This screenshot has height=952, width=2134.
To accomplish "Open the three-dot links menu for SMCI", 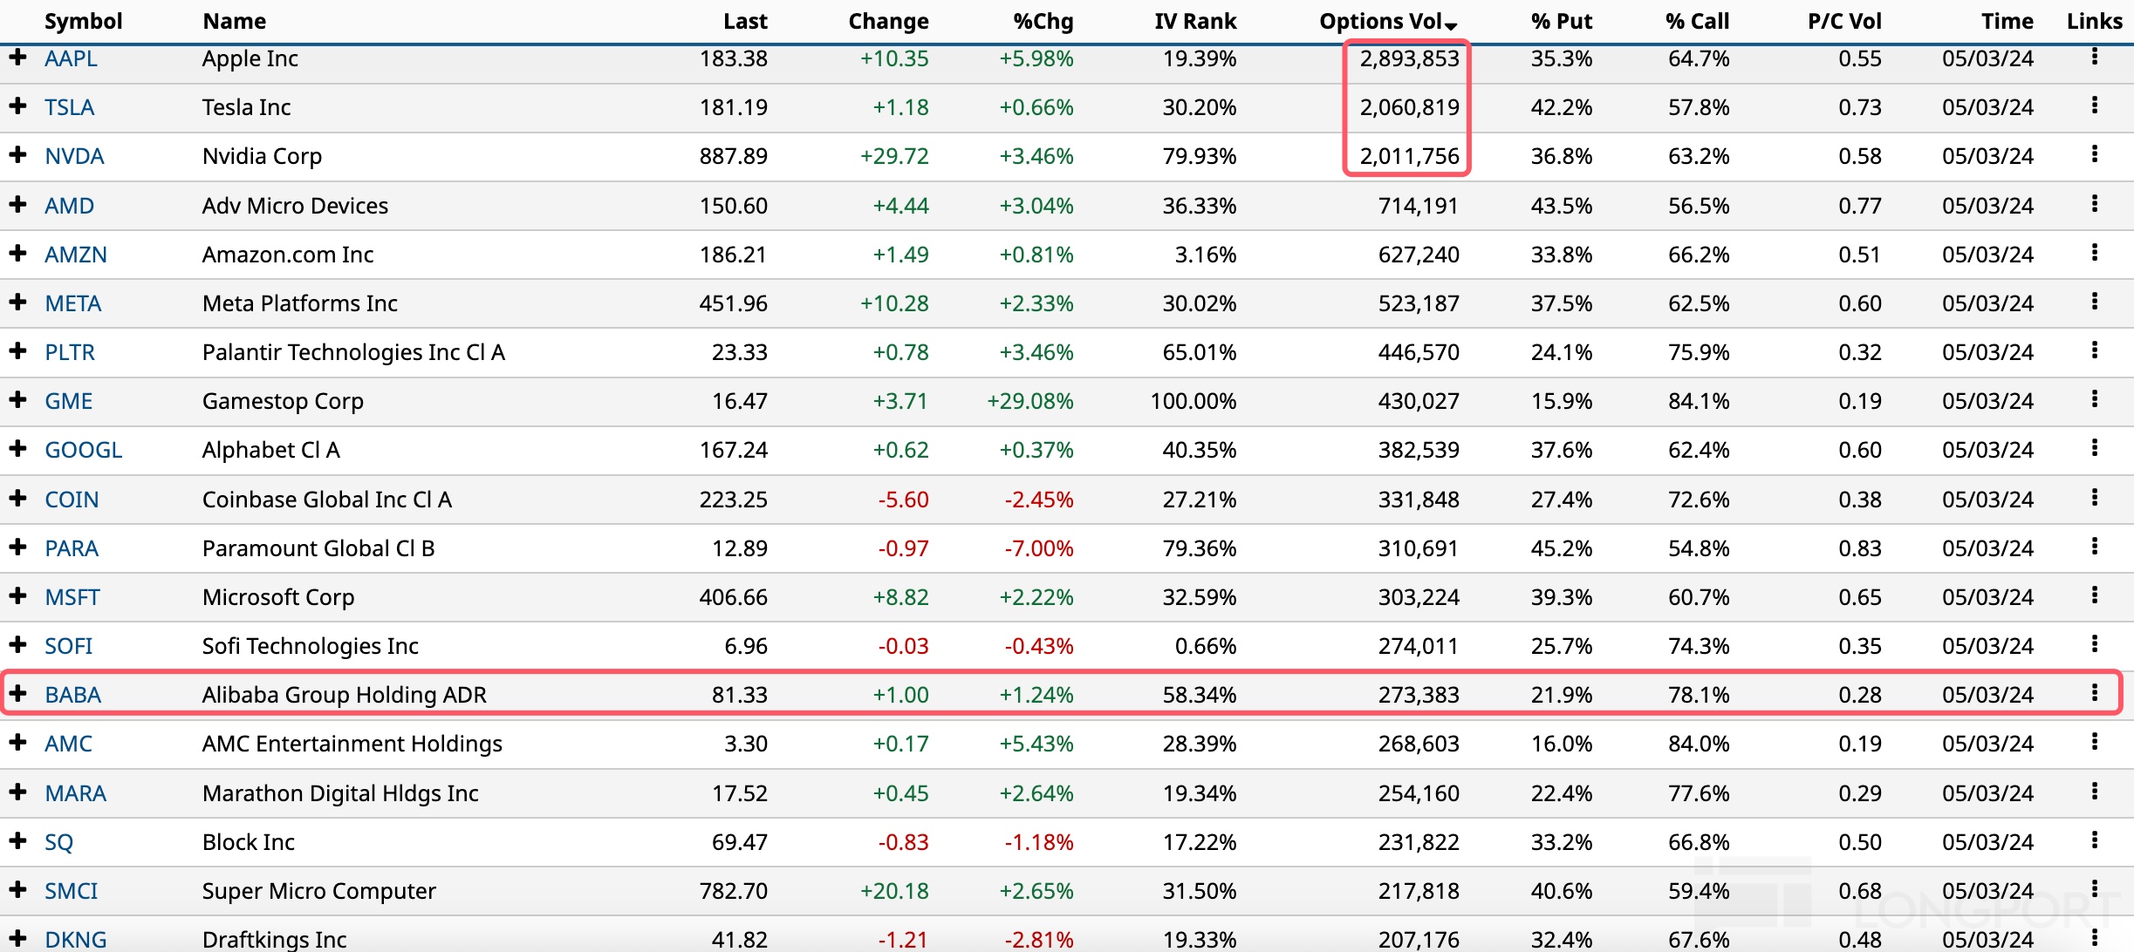I will (x=2094, y=890).
